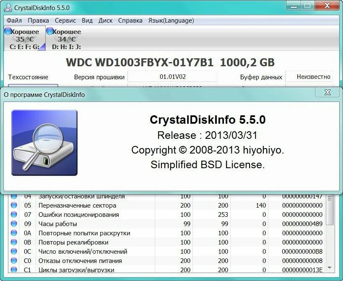Maximize the CrystalDiskInfo main window
The width and height of the screenshot is (343, 281).
307,6
